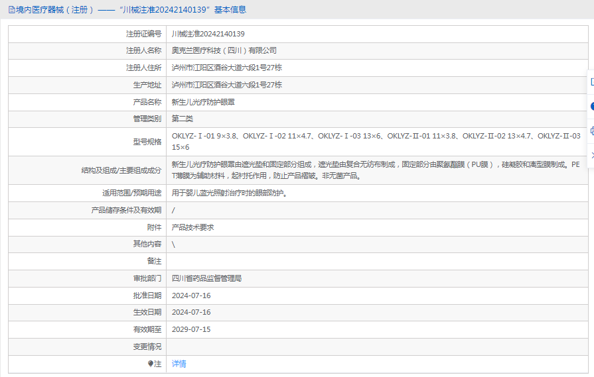Click the bottom arrow icon in right sidebar
594x377 pixels.
[x=591, y=155]
